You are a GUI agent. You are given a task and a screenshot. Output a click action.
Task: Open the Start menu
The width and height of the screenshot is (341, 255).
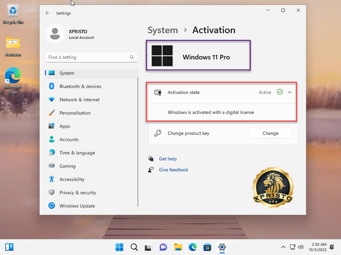tap(119, 247)
